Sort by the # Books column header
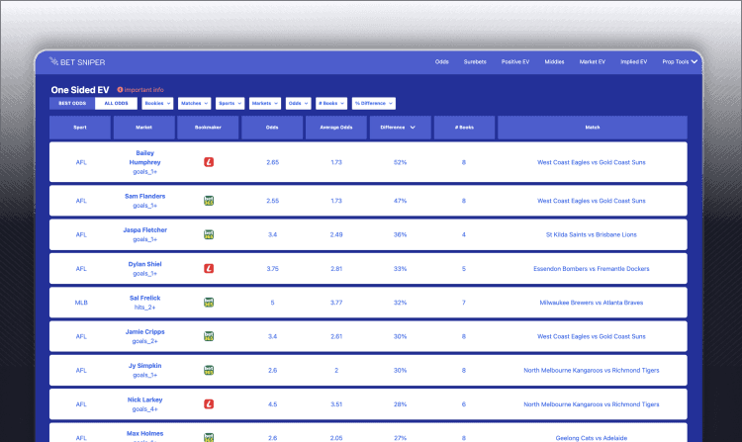Viewport: 742px width, 442px height. 464,128
